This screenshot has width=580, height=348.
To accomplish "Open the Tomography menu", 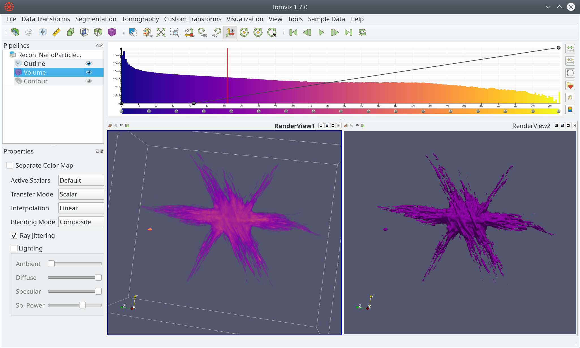I will click(x=140, y=19).
